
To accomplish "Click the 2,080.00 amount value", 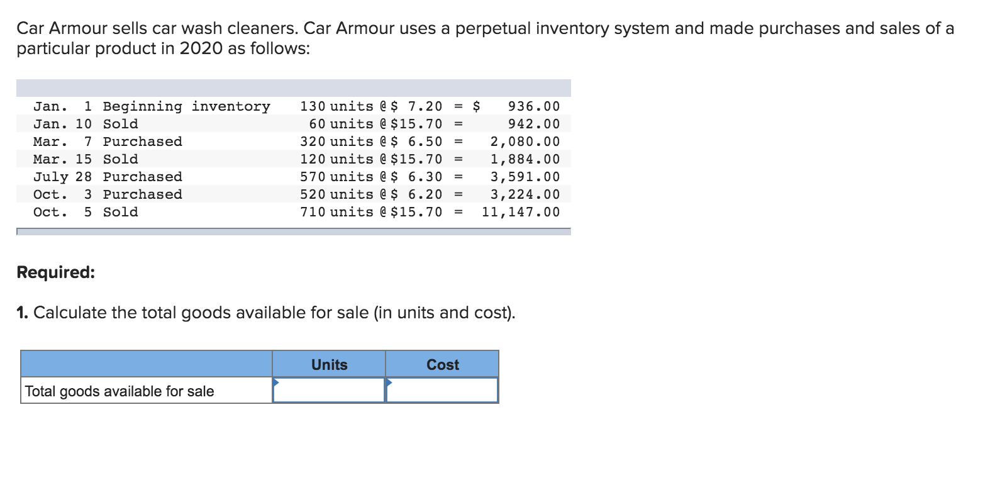I will pyautogui.click(x=525, y=142).
